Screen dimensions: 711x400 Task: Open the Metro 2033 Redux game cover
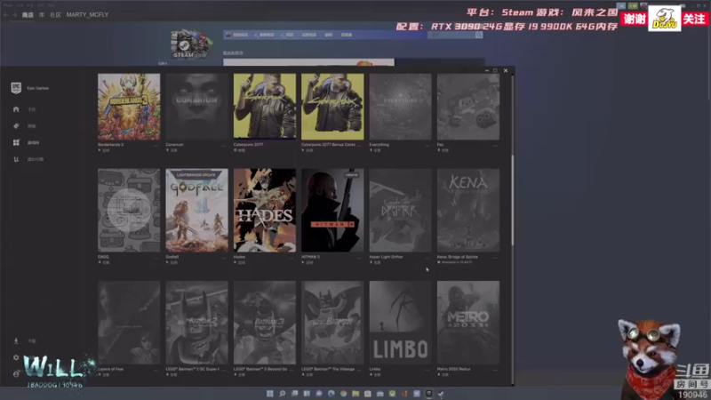tap(468, 323)
